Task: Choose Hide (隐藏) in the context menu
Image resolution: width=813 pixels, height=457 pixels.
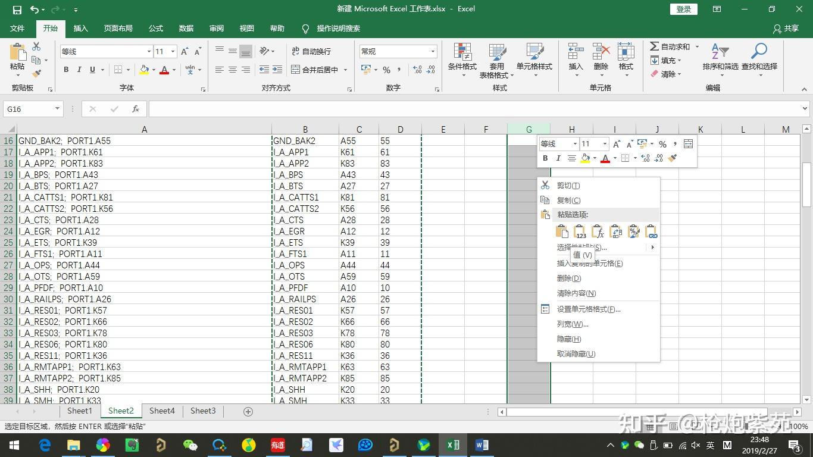Action: (x=568, y=339)
